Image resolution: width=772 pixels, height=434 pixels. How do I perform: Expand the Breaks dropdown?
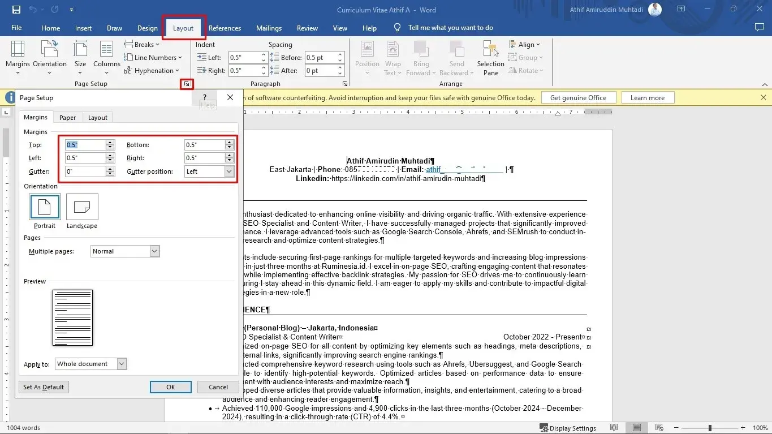[142, 45]
